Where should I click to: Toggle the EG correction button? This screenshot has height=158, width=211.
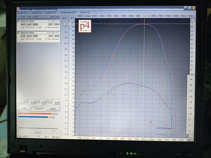click(43, 103)
